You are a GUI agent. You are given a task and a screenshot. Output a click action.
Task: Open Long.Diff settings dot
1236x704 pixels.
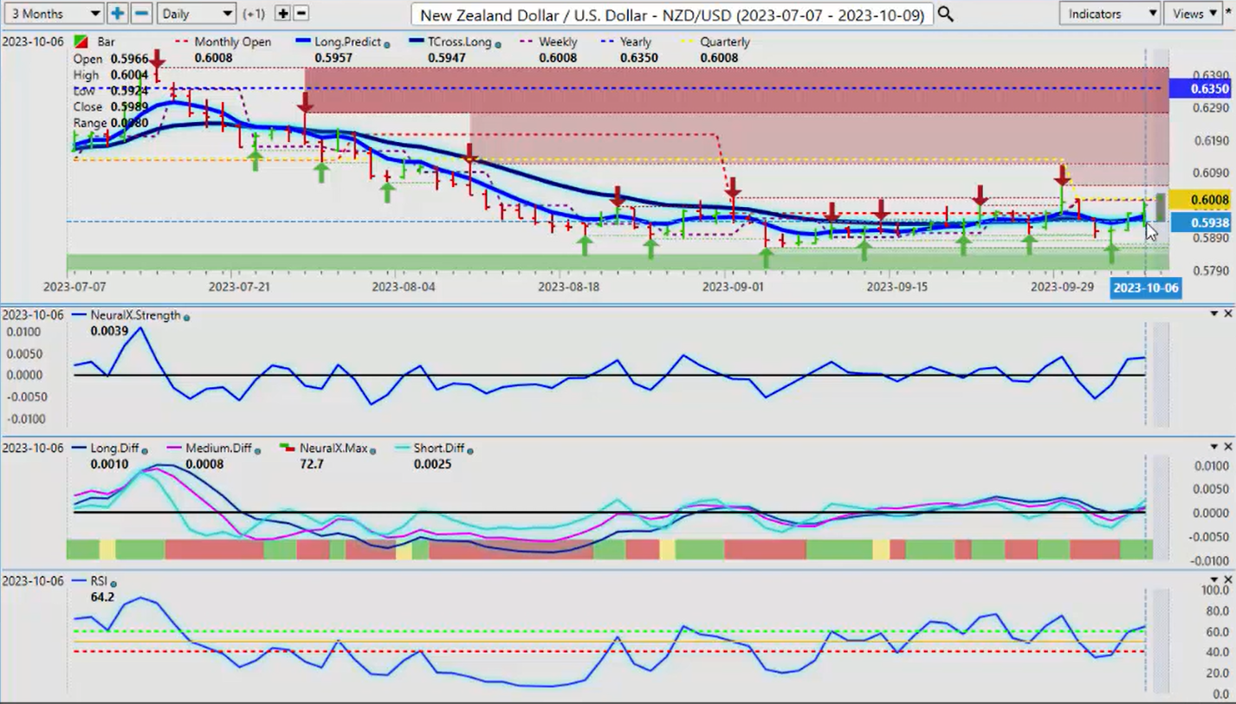[x=144, y=451]
